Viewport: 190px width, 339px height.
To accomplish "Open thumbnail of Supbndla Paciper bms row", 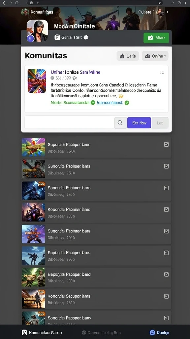I will tap(33, 256).
